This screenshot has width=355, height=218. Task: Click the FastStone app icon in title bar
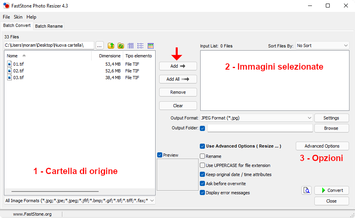(6, 6)
